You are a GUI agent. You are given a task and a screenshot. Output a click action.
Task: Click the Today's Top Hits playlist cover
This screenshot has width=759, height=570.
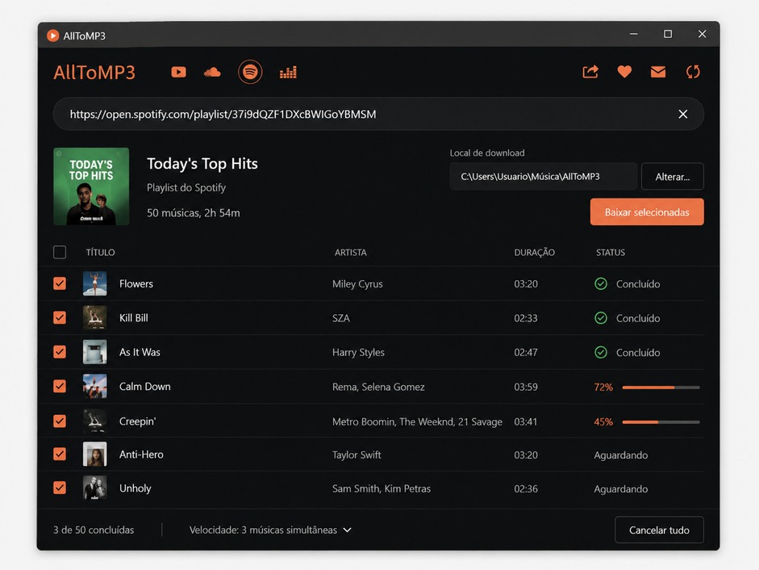[x=91, y=187]
